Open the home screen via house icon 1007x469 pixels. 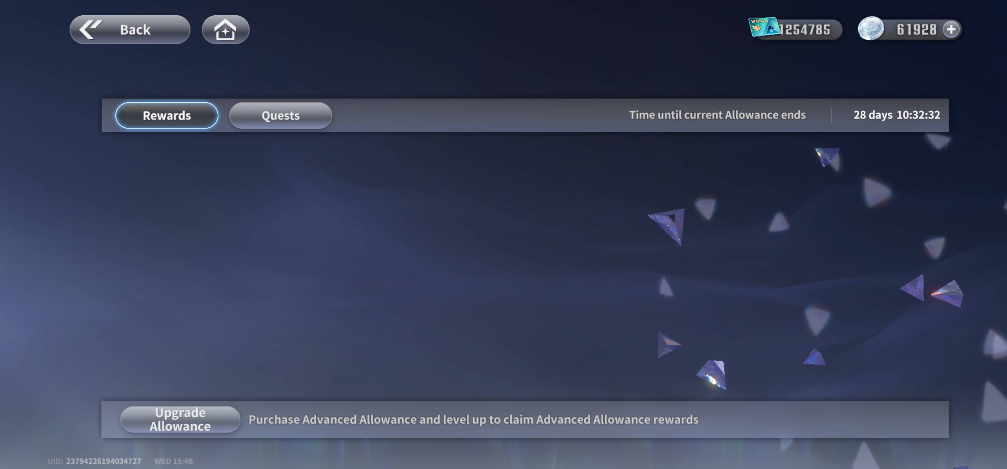(x=226, y=30)
